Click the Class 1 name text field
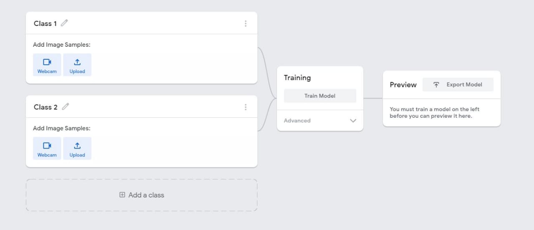 [45, 23]
